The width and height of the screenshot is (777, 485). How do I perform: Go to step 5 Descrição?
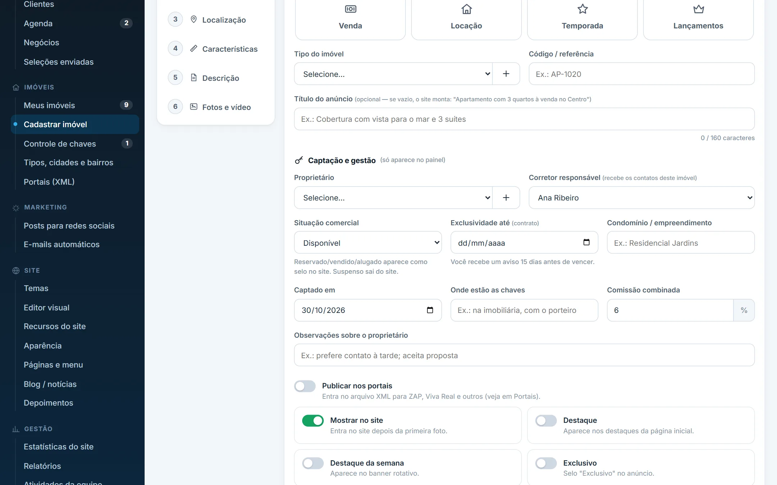(x=215, y=78)
